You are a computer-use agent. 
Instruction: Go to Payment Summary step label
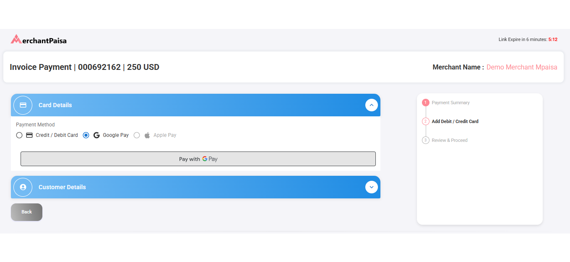click(450, 103)
